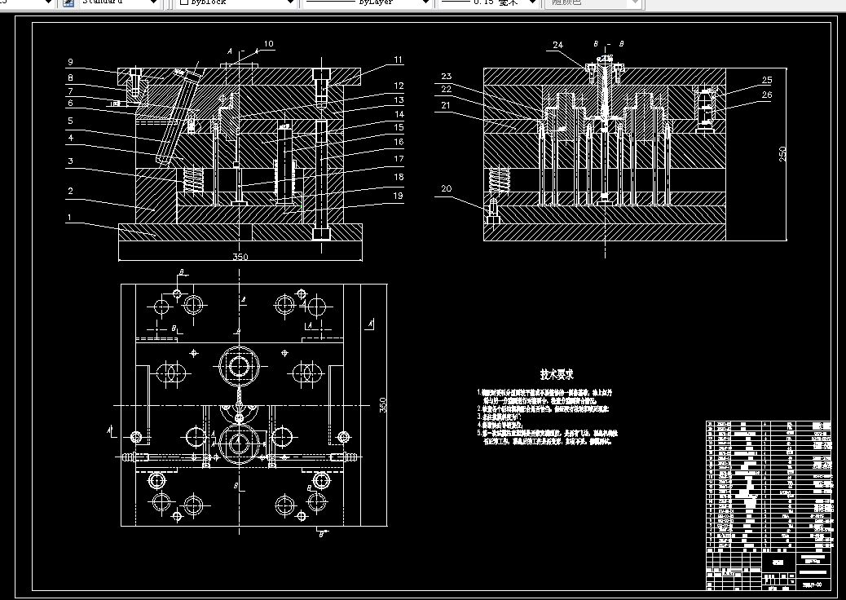Viewport: 846px width, 600px height.
Task: Open the ByLayer linetype dropdown
Action: 367,2
